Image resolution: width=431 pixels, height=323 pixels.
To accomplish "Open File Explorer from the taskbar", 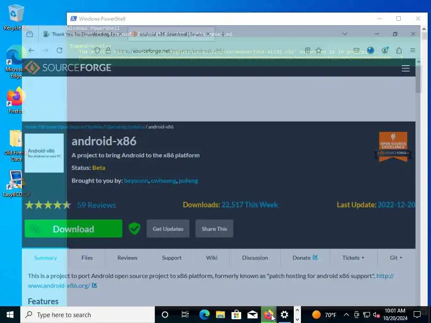I will (x=220, y=315).
